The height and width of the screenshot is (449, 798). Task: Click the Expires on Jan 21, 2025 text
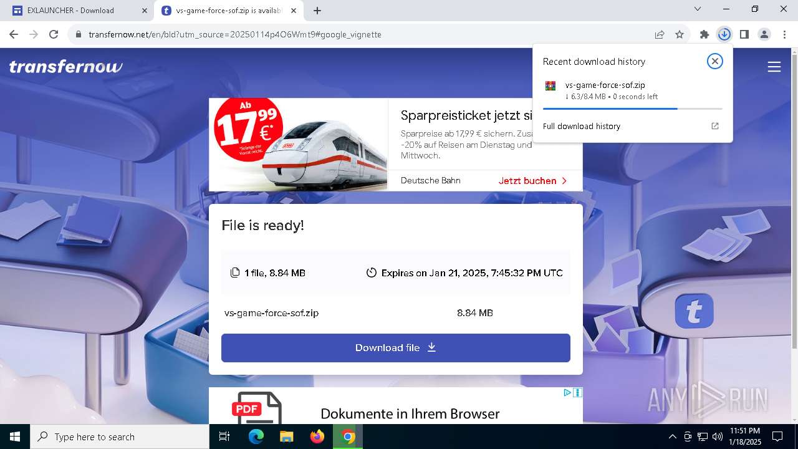pyautogui.click(x=472, y=273)
